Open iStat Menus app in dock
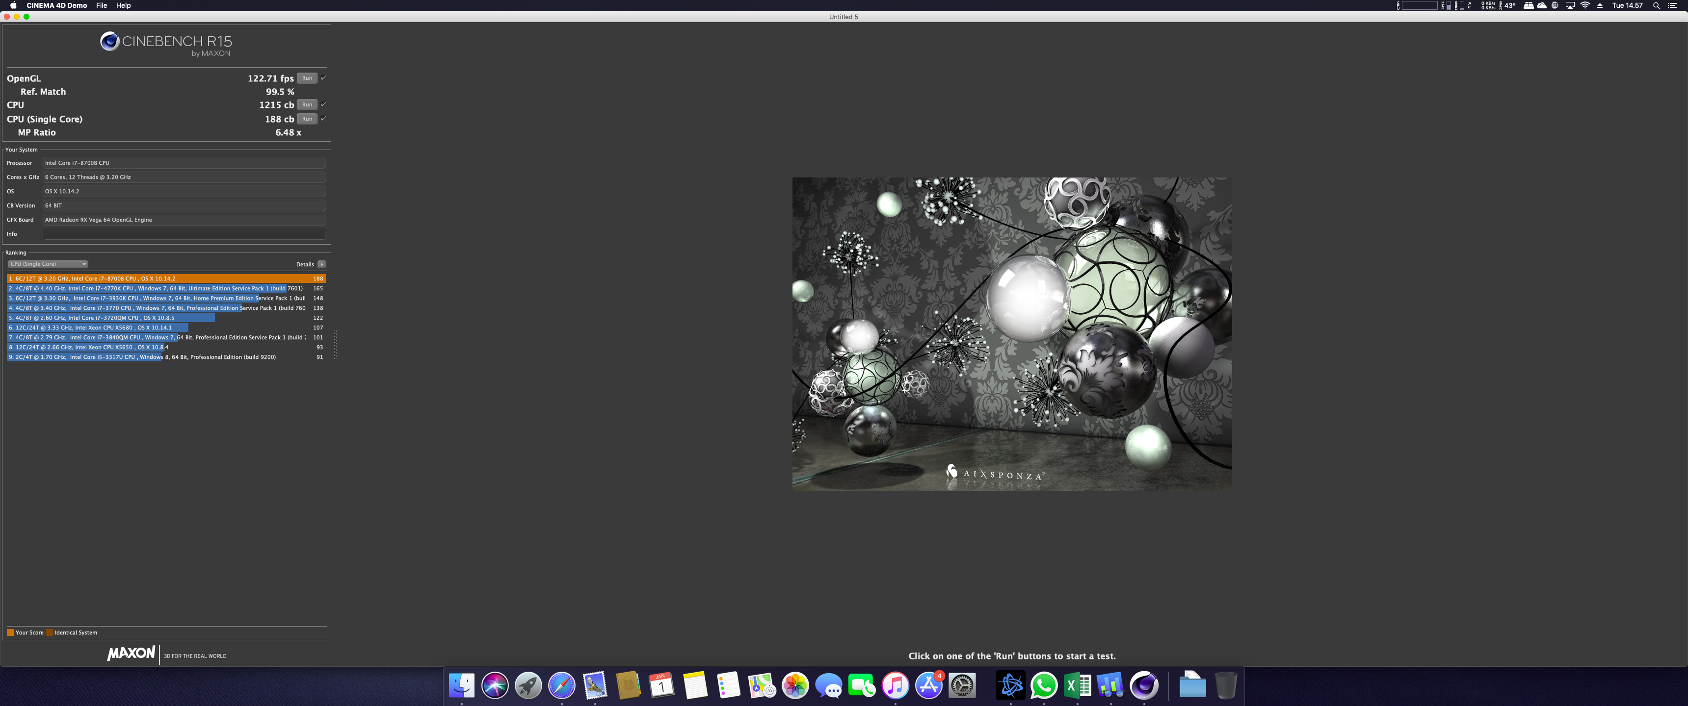 click(1111, 686)
